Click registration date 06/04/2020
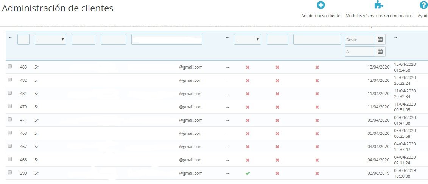 [378, 120]
